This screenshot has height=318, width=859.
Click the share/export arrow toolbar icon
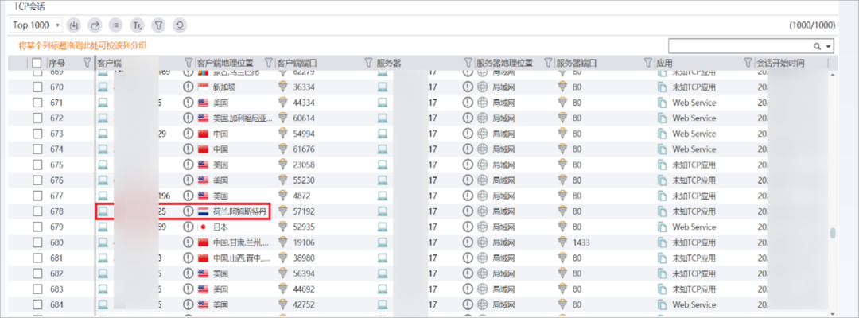[x=95, y=25]
